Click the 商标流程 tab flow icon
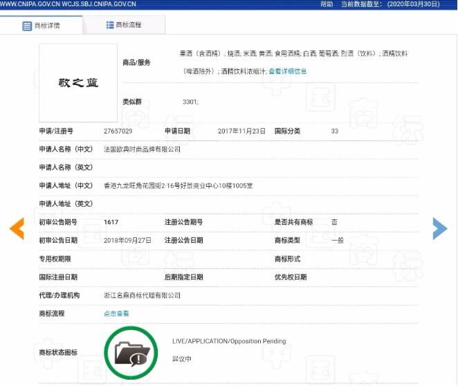The width and height of the screenshot is (458, 386). pos(110,25)
